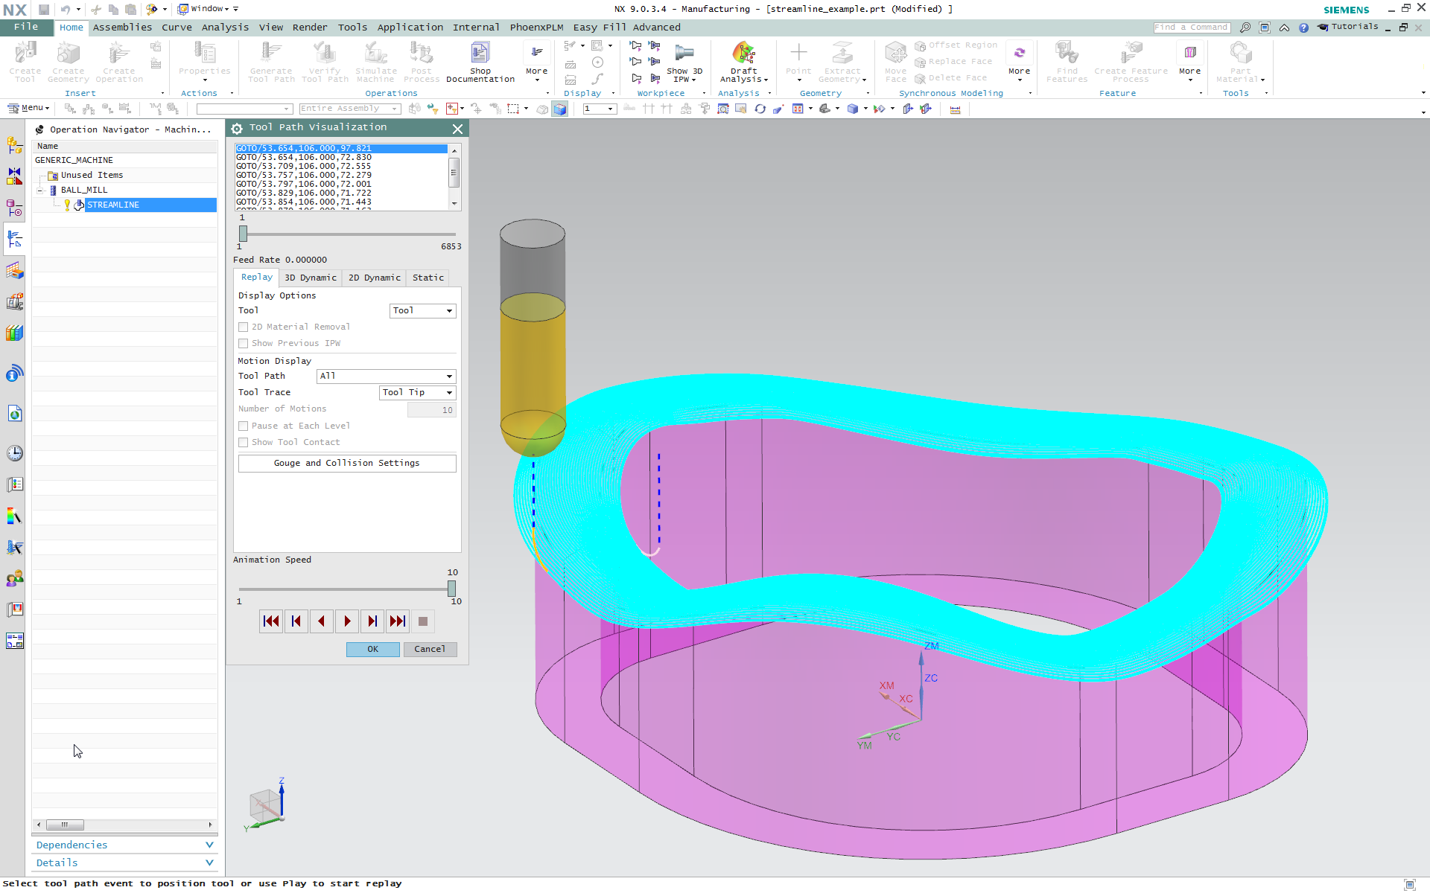
Task: Drag the Animation Speed slider
Action: pos(450,587)
